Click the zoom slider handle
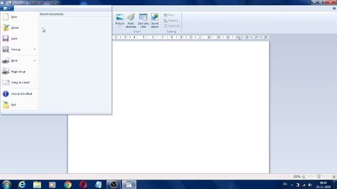Viewport: 337px width, 189px height. [x=319, y=176]
